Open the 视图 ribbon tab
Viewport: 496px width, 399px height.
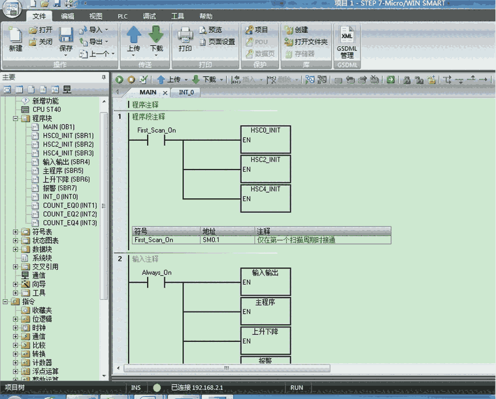click(x=96, y=16)
